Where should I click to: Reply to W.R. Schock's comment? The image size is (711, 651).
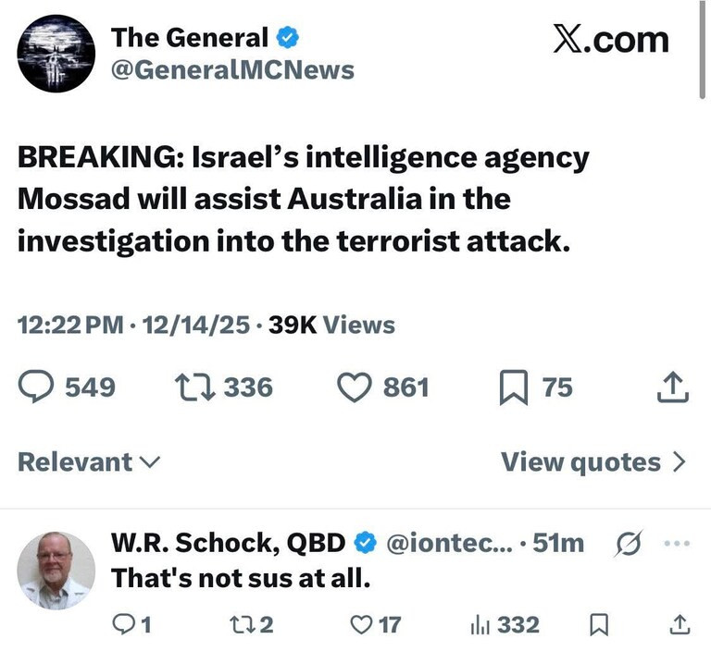coord(122,625)
